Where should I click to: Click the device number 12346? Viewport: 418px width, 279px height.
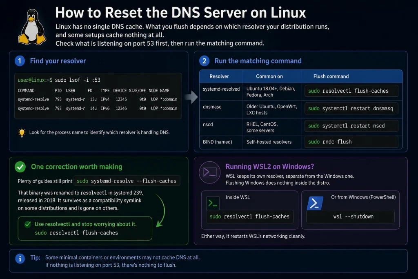coord(121,108)
